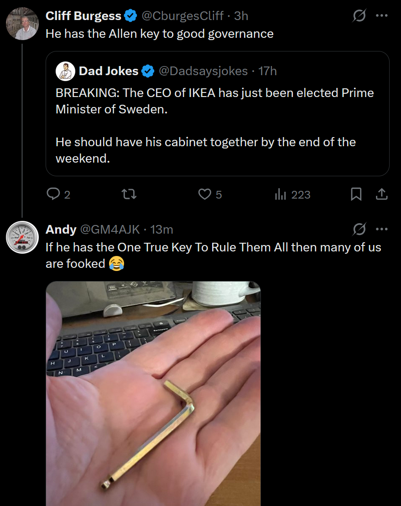
Task: Open Grok icon on Cliff's post
Action: click(x=359, y=16)
